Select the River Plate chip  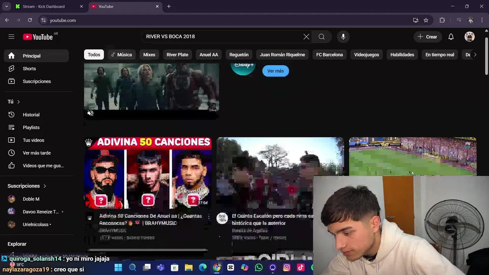pos(177,55)
